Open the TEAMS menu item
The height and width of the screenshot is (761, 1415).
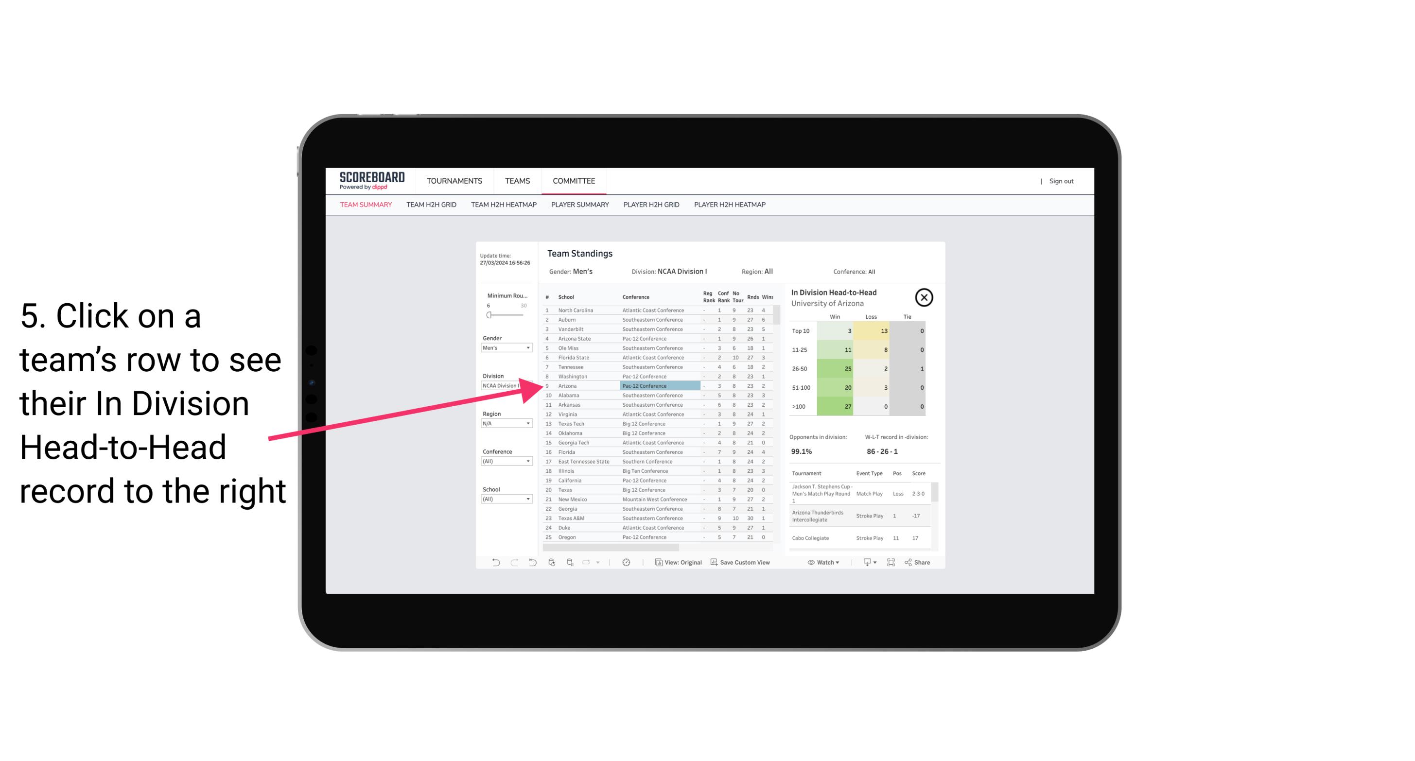(517, 181)
